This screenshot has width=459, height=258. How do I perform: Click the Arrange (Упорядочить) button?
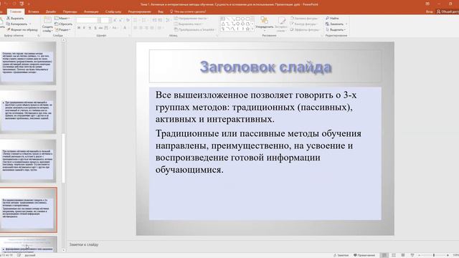(265, 24)
